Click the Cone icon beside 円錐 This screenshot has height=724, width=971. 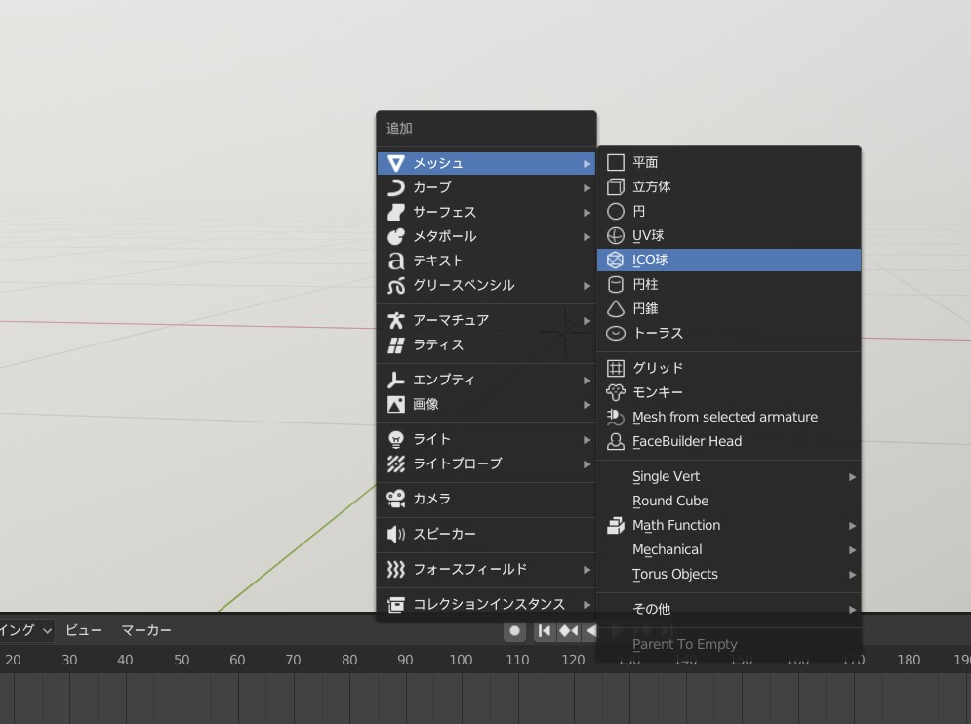tap(616, 308)
